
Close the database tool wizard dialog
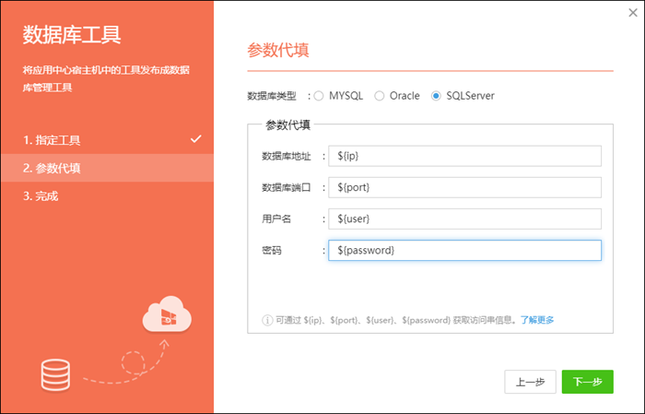630,13
